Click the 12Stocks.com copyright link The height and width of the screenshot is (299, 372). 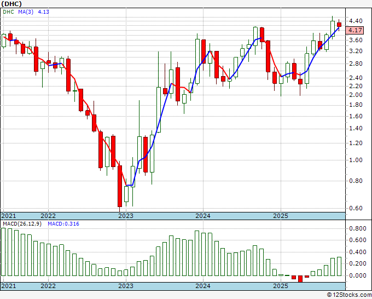(x=349, y=295)
